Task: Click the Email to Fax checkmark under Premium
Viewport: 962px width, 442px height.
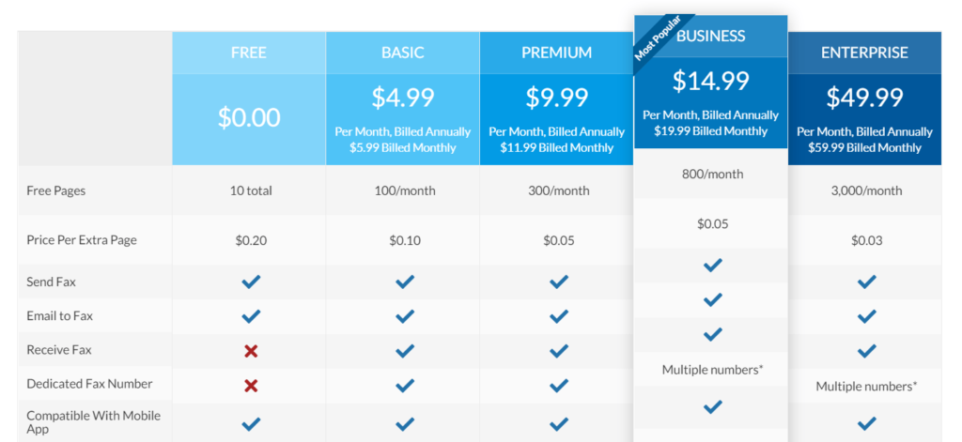Action: point(559,316)
